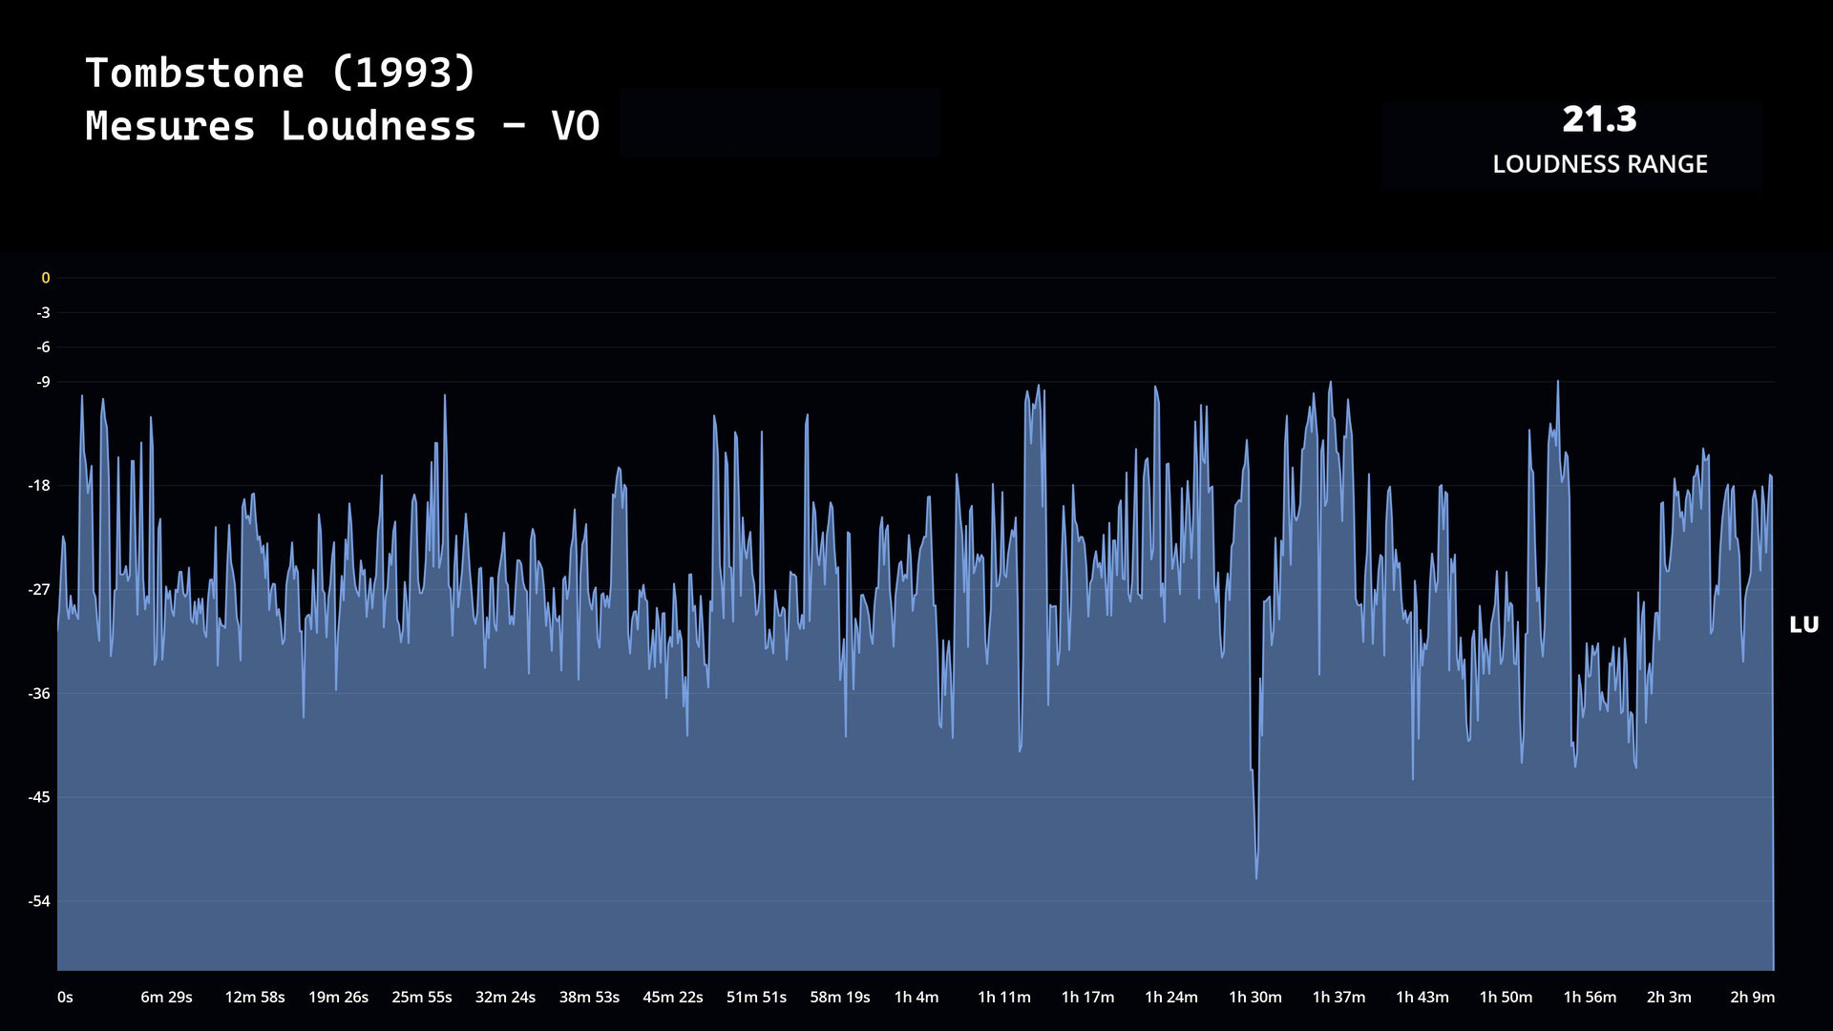Click the 'Mesures Loudness – VO' subtitle
This screenshot has width=1833, height=1031.
pos(343,127)
